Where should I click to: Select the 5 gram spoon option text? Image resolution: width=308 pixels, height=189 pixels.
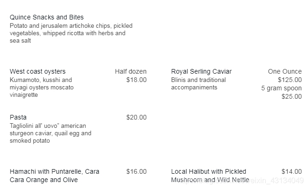click(281, 88)
